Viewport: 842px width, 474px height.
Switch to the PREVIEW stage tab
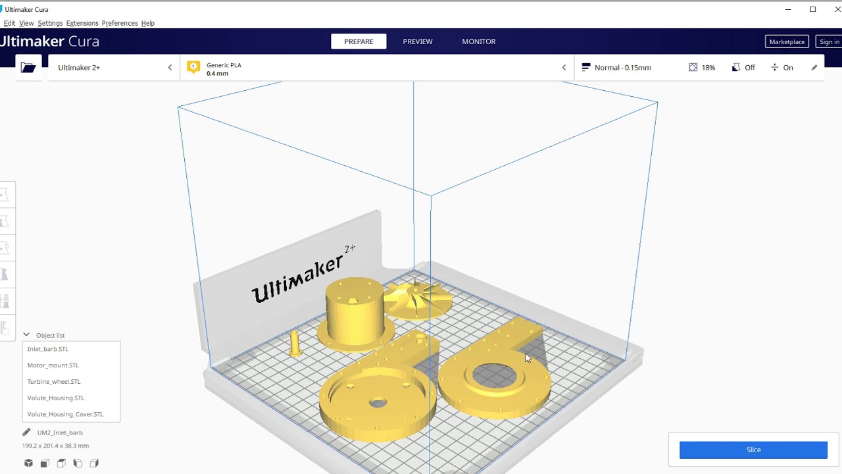click(418, 41)
